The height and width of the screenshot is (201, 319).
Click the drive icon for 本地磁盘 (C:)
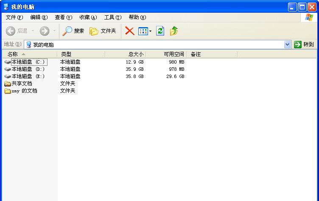pos(8,61)
